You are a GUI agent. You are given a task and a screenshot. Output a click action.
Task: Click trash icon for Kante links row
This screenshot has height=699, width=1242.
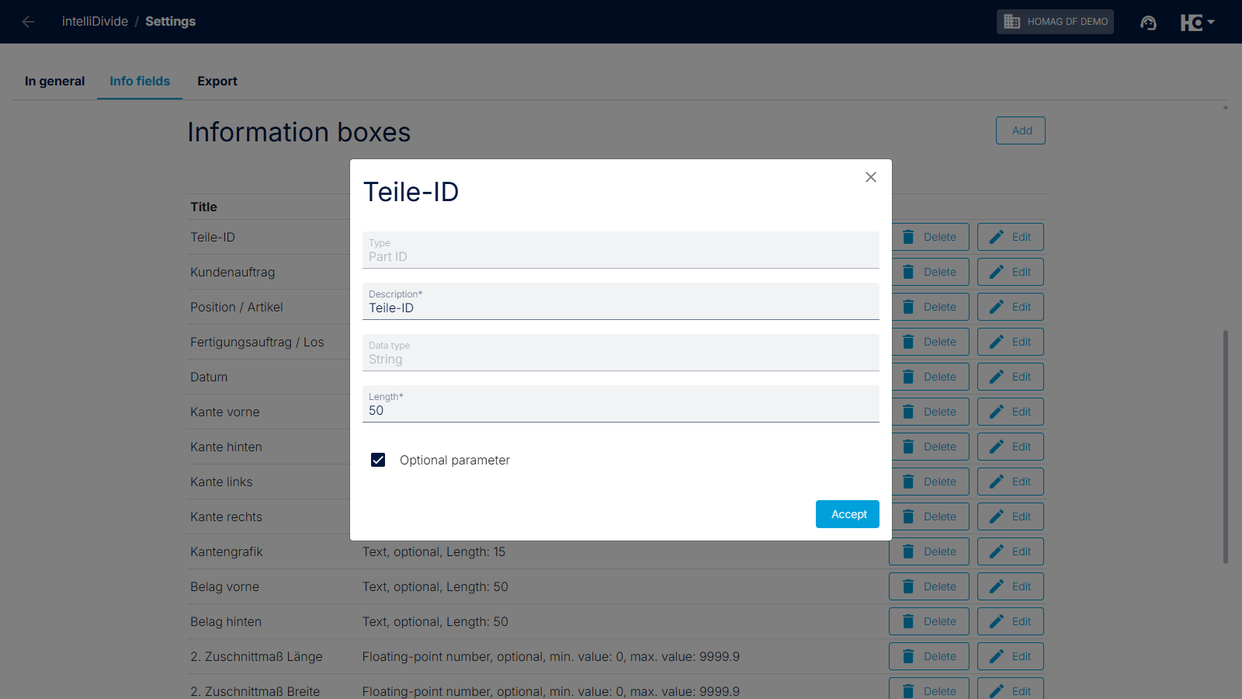[908, 482]
